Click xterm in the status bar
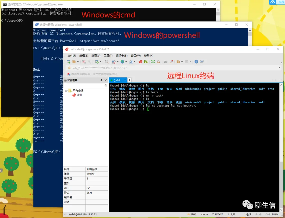This screenshot has height=218, width=285. (205, 214)
